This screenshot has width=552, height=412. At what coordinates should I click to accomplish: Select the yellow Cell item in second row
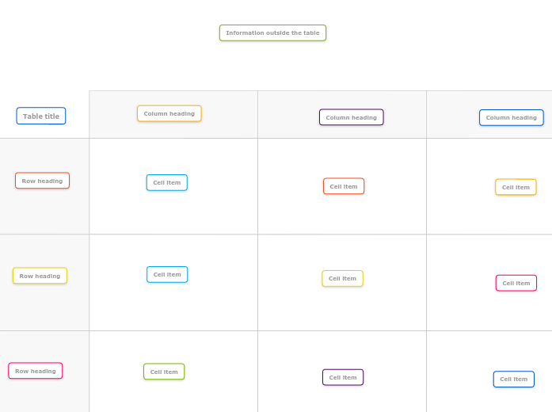click(342, 279)
